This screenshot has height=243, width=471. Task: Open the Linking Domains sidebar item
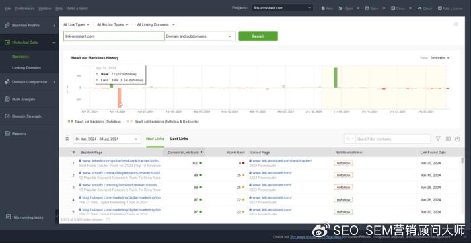(26, 67)
